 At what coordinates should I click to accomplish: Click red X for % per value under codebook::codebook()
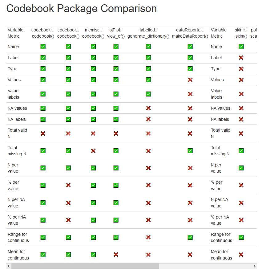[68, 185]
